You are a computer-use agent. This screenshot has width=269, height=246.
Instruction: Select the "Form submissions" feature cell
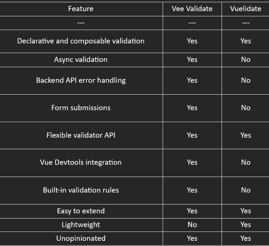(81, 108)
